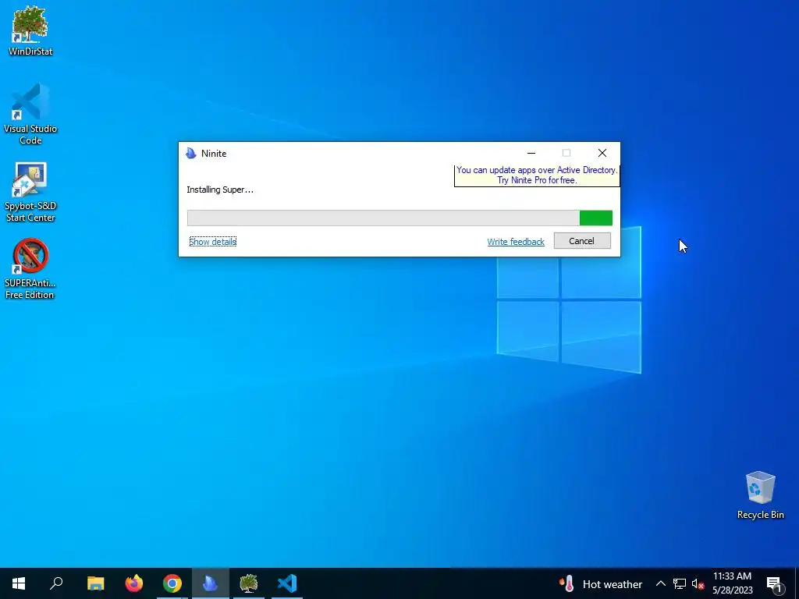Open the WinDirStat desktop shortcut
Screen dimensions: 799x599
30,30
